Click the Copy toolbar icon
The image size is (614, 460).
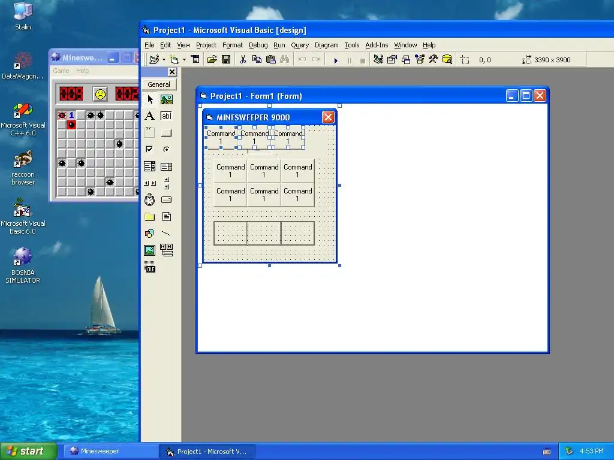point(257,59)
